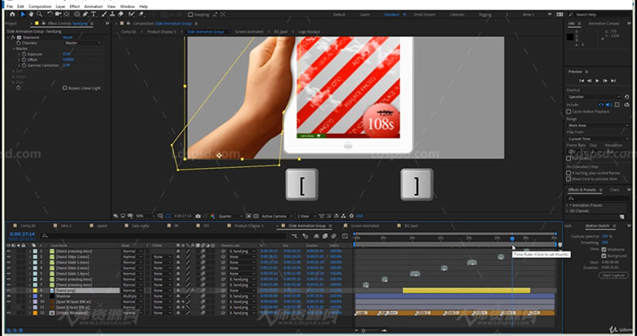This screenshot has width=637, height=336.
Task: Toggle the Wireframe checkbox in Motion Sketch
Action: click(x=604, y=249)
